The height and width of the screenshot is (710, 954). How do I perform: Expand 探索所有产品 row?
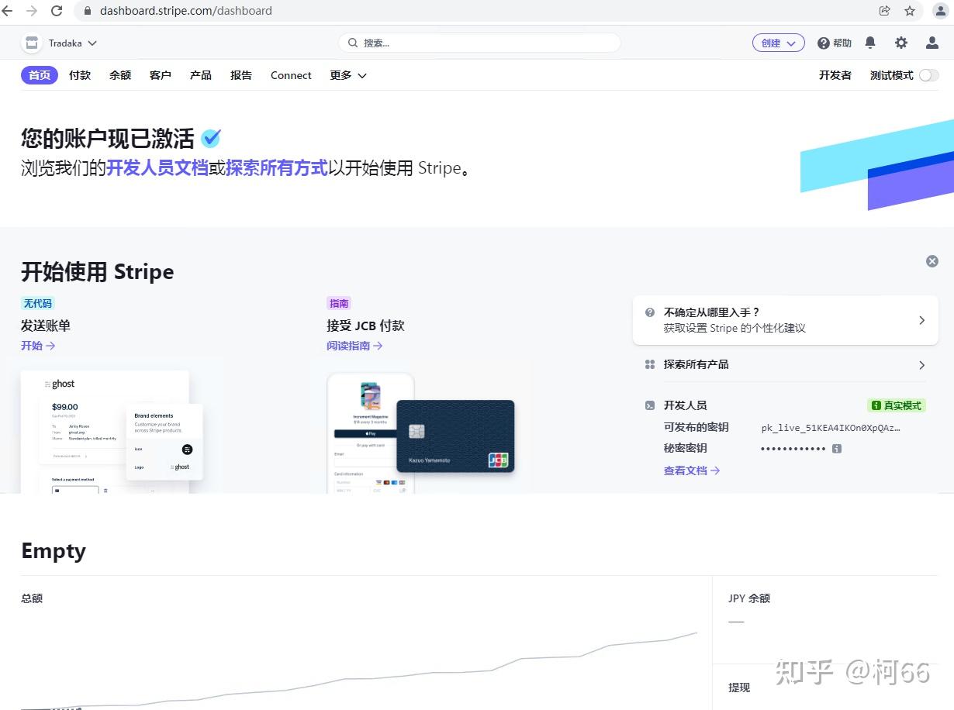[786, 364]
